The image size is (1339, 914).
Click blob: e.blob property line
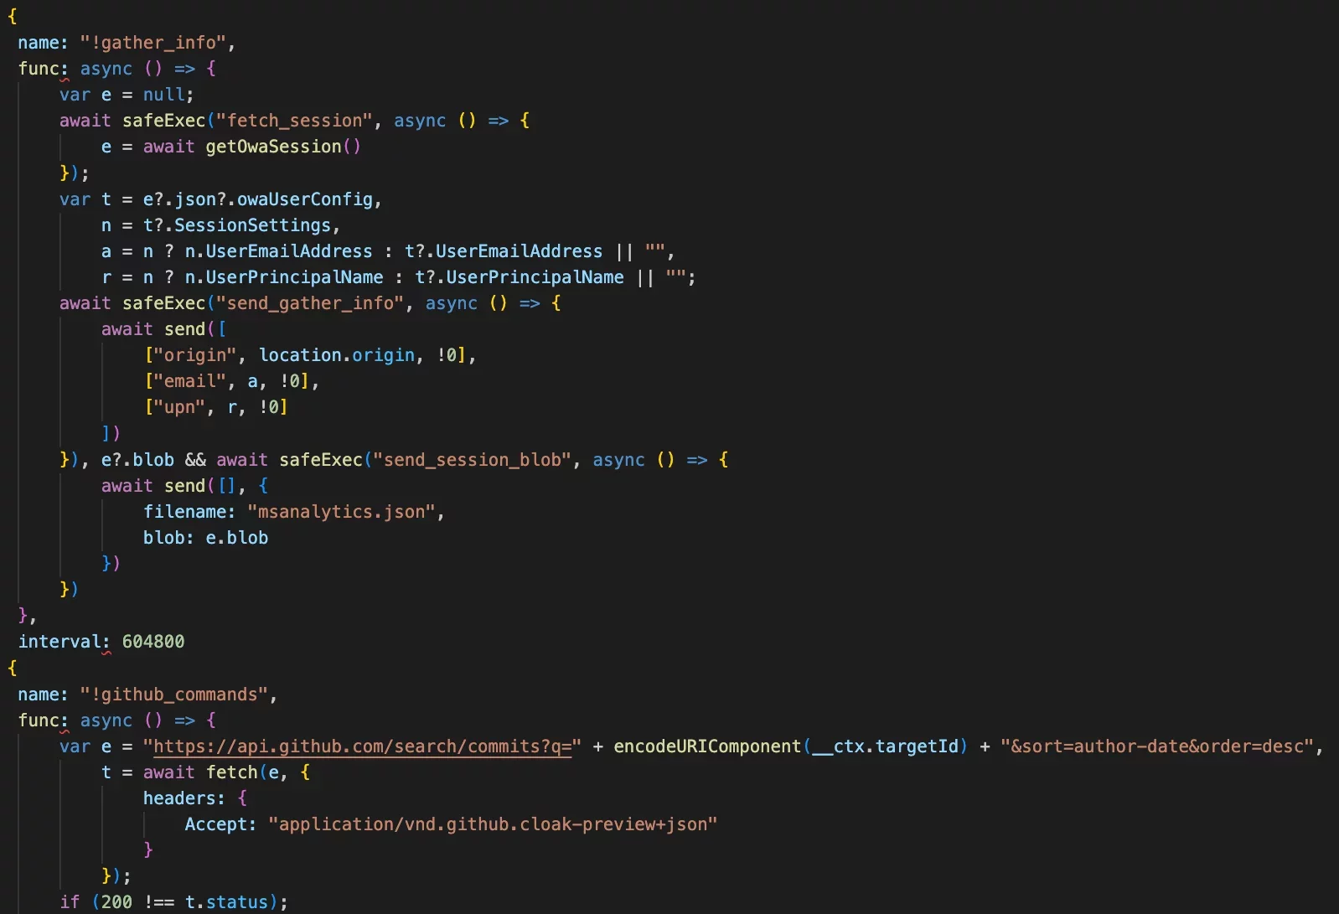(205, 538)
